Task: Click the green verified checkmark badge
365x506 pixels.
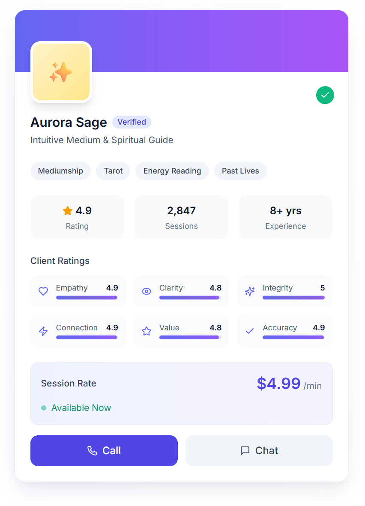Action: [x=325, y=95]
